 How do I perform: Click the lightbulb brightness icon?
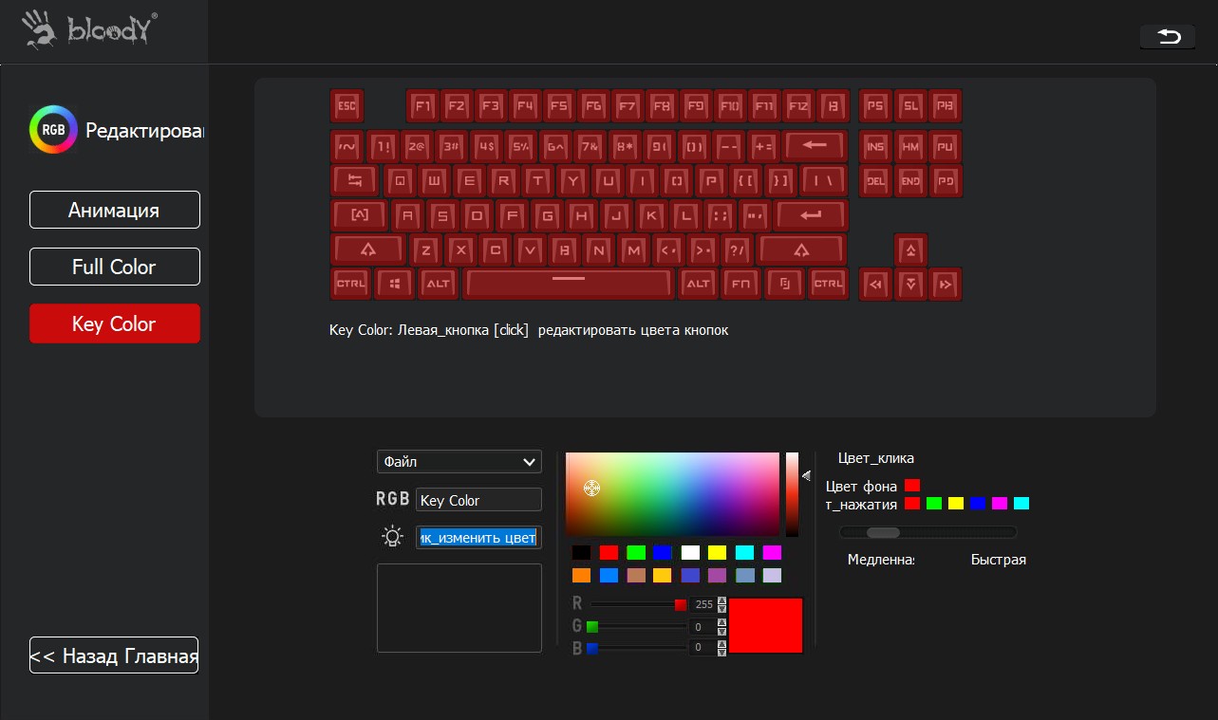pyautogui.click(x=392, y=537)
